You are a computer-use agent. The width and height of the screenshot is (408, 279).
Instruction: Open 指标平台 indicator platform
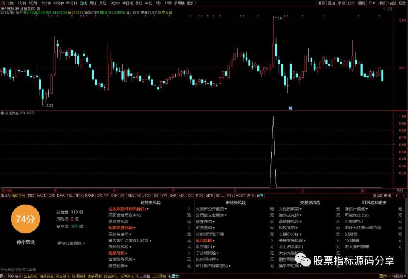tap(18, 195)
